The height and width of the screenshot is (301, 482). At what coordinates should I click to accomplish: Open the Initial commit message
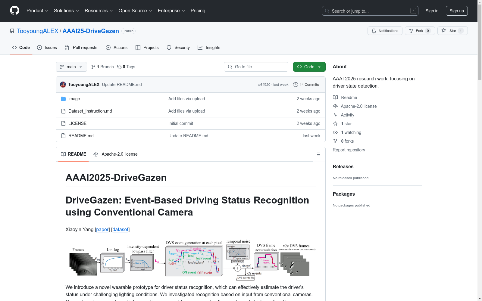tap(181, 123)
